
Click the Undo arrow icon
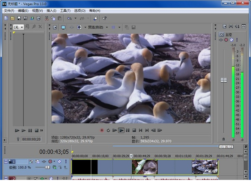[69, 18]
